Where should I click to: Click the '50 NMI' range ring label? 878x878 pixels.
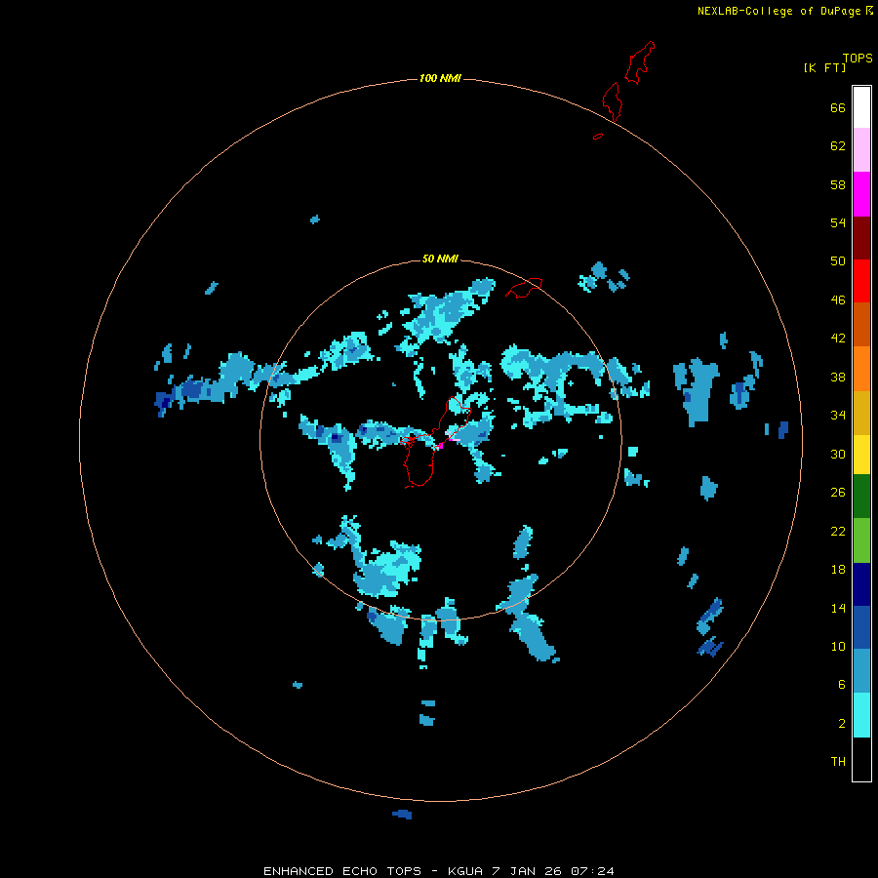[x=440, y=259]
